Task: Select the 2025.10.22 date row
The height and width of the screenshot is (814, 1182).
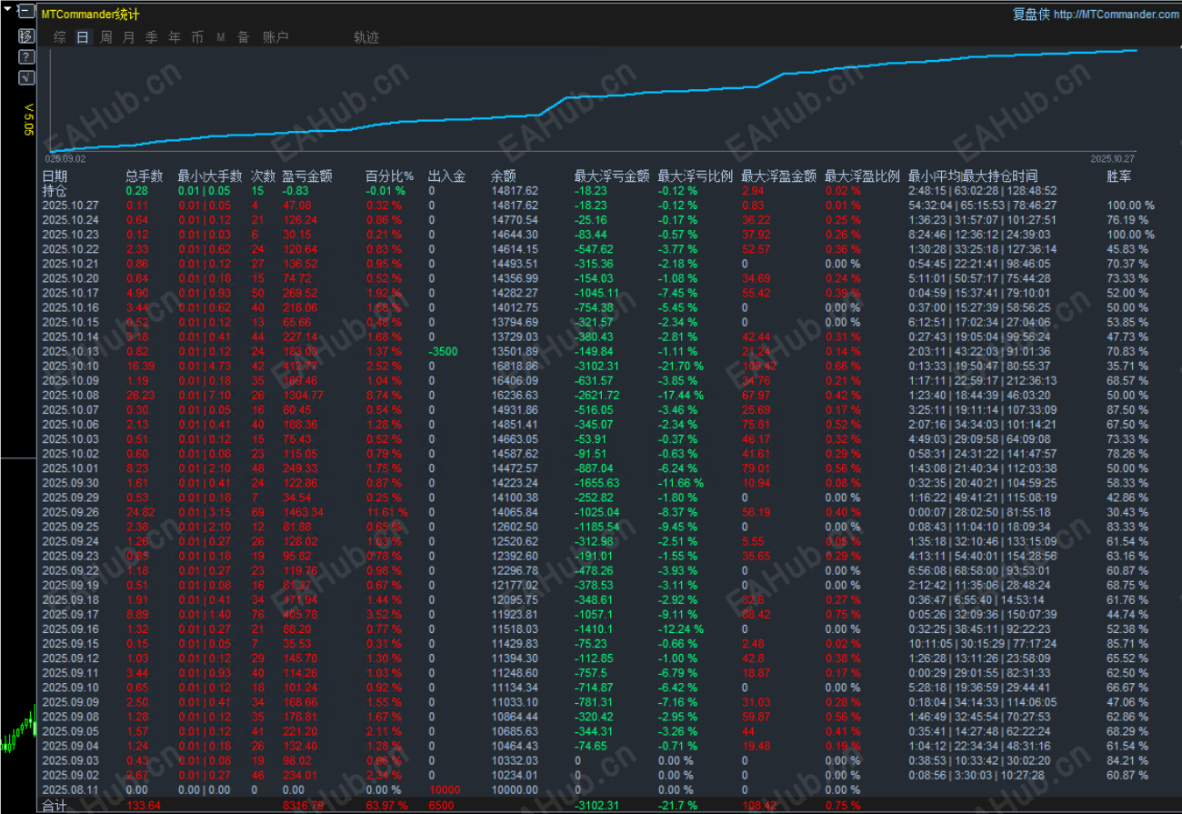Action: coord(70,249)
